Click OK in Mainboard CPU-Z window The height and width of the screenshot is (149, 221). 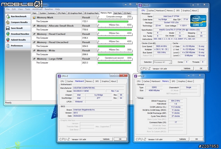[x=120, y=139]
